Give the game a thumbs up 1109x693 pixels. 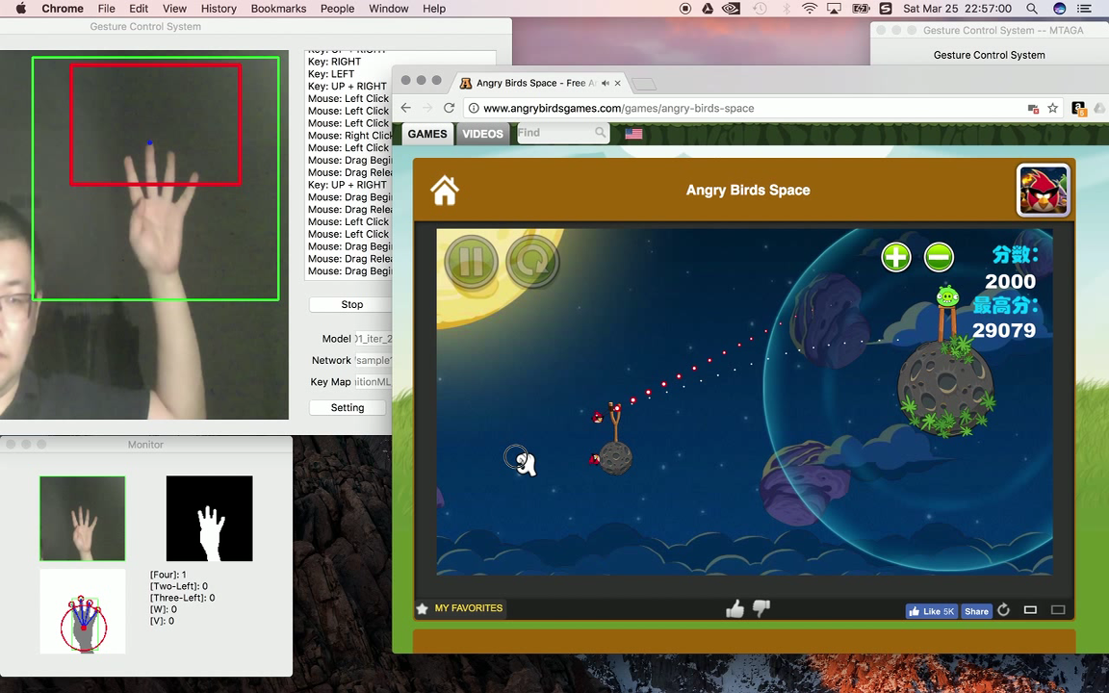(735, 609)
